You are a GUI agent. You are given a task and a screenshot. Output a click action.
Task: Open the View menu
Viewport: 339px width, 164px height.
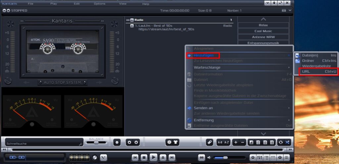[123, 4]
